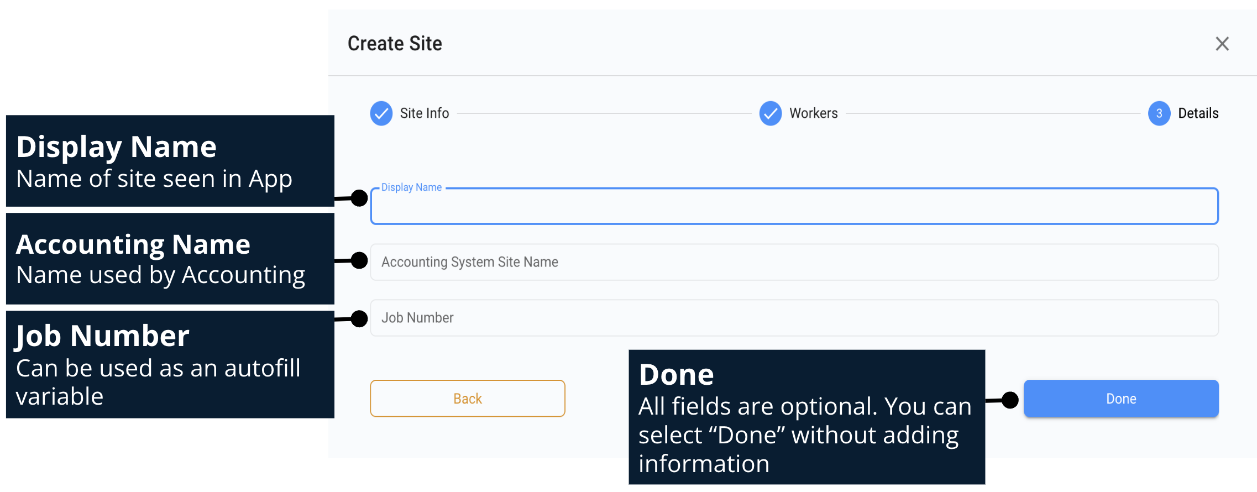Viewport: 1257px width, 492px height.
Task: Click into the Job Number field
Action: coord(794,318)
